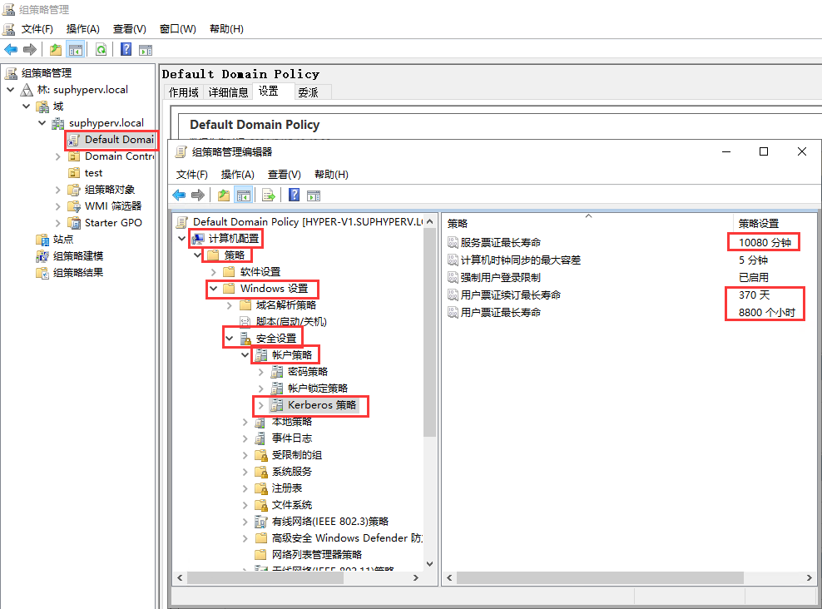Click Back arrow in policy editor toolbar
This screenshot has width=822, height=609.
179,196
